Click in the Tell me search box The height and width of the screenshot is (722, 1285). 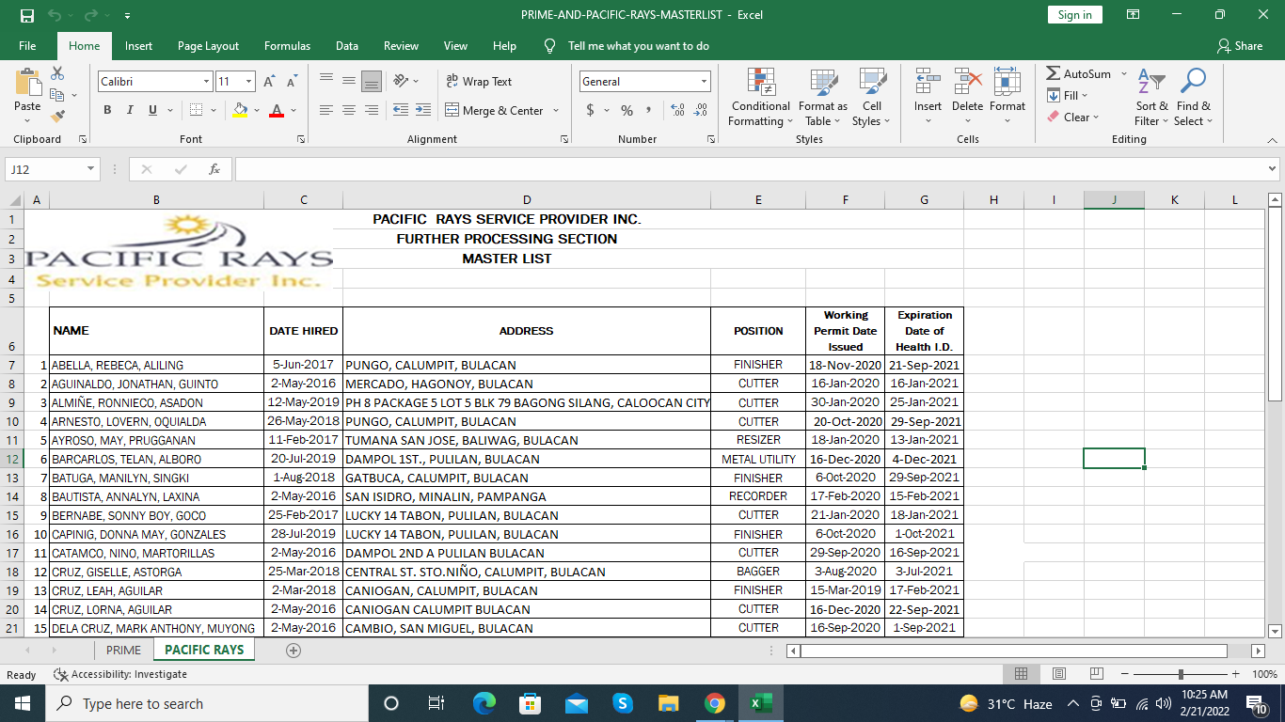coord(638,45)
